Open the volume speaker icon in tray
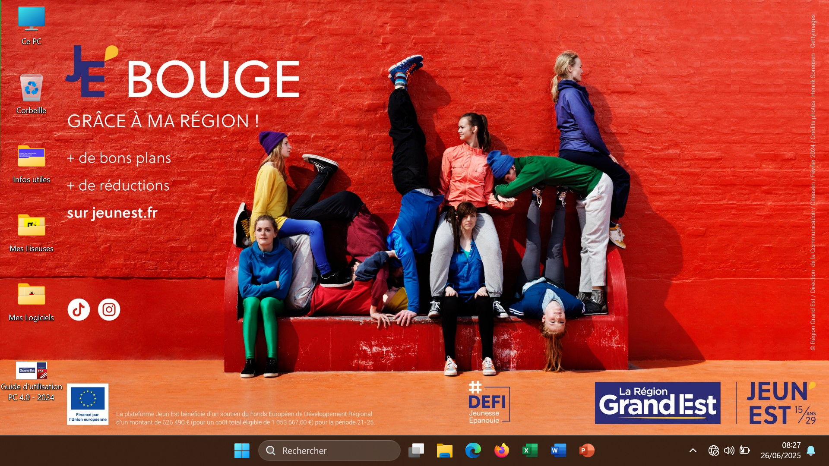Screen dimensions: 829x466 pyautogui.click(x=729, y=450)
